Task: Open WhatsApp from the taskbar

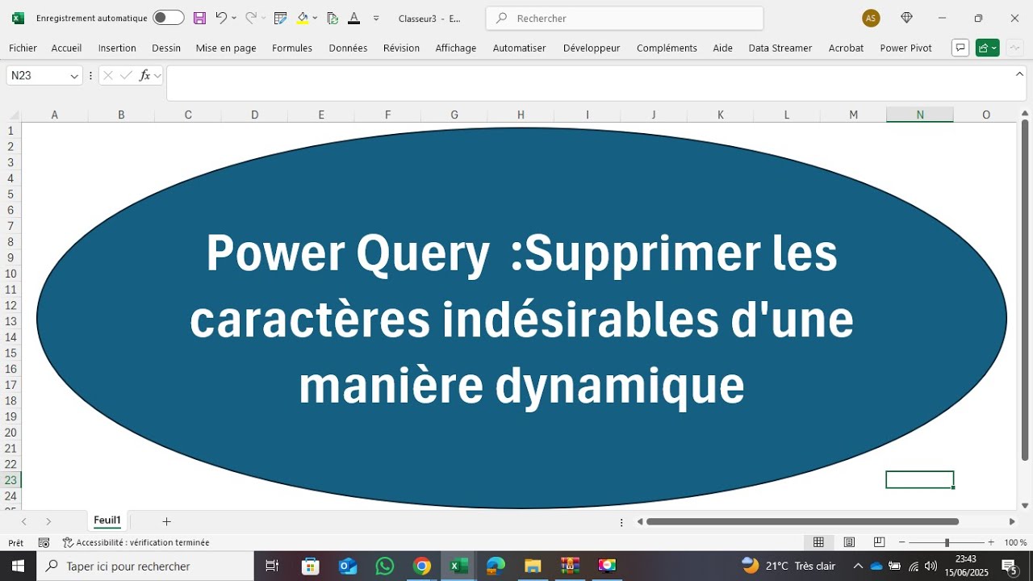Action: [385, 566]
